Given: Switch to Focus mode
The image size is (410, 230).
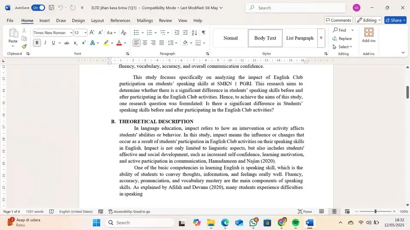Looking at the screenshot, I should 305,212.
